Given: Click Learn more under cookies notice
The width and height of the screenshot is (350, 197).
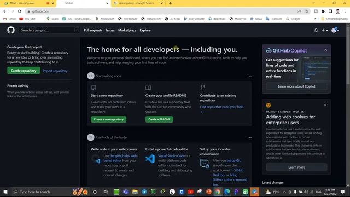Looking at the screenshot, I should pos(296,167).
